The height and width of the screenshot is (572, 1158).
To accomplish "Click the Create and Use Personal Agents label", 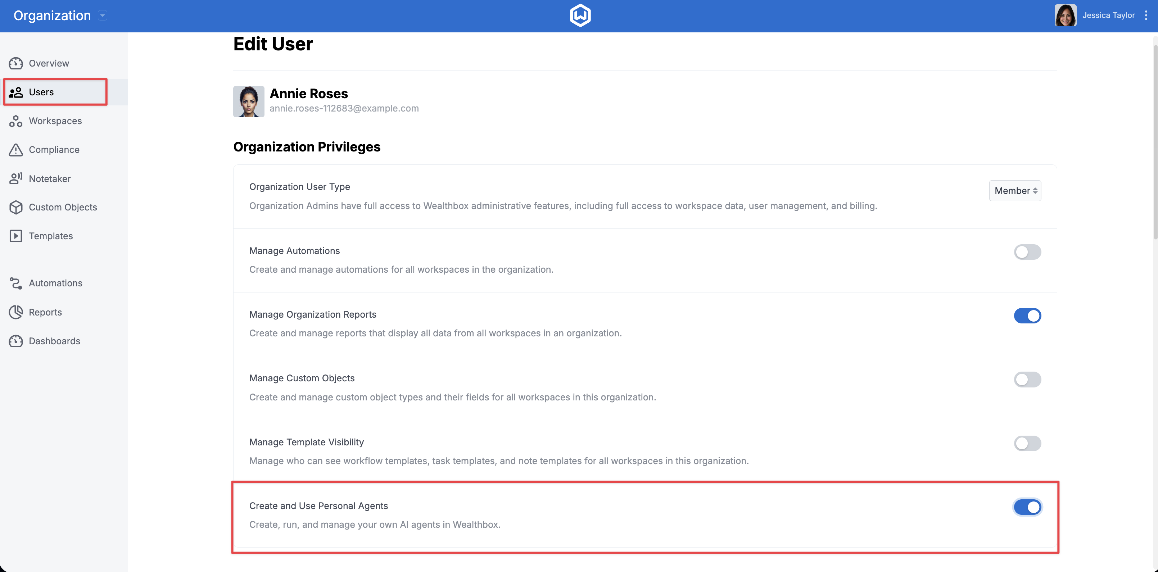I will (318, 506).
